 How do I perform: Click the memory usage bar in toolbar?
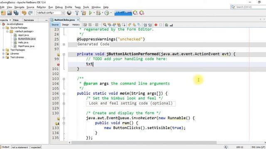(x=123, y=13)
